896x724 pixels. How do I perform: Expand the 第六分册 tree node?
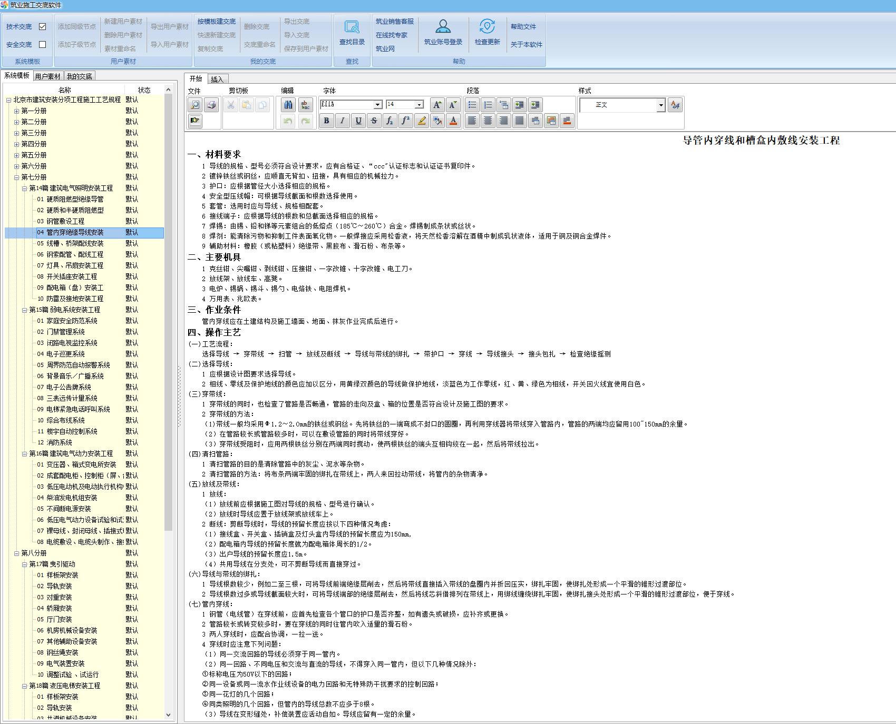point(16,166)
